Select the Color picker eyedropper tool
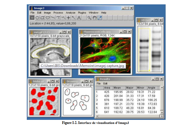The image size is (193, 128). pos(100,18)
